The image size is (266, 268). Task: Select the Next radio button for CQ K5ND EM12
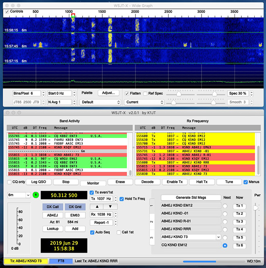[x=224, y=245]
